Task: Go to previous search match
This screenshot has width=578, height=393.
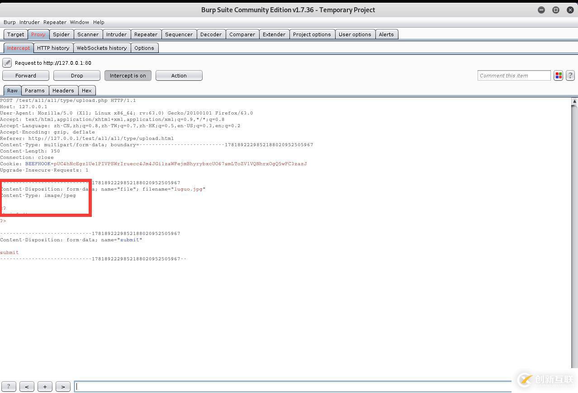Action: pos(27,386)
